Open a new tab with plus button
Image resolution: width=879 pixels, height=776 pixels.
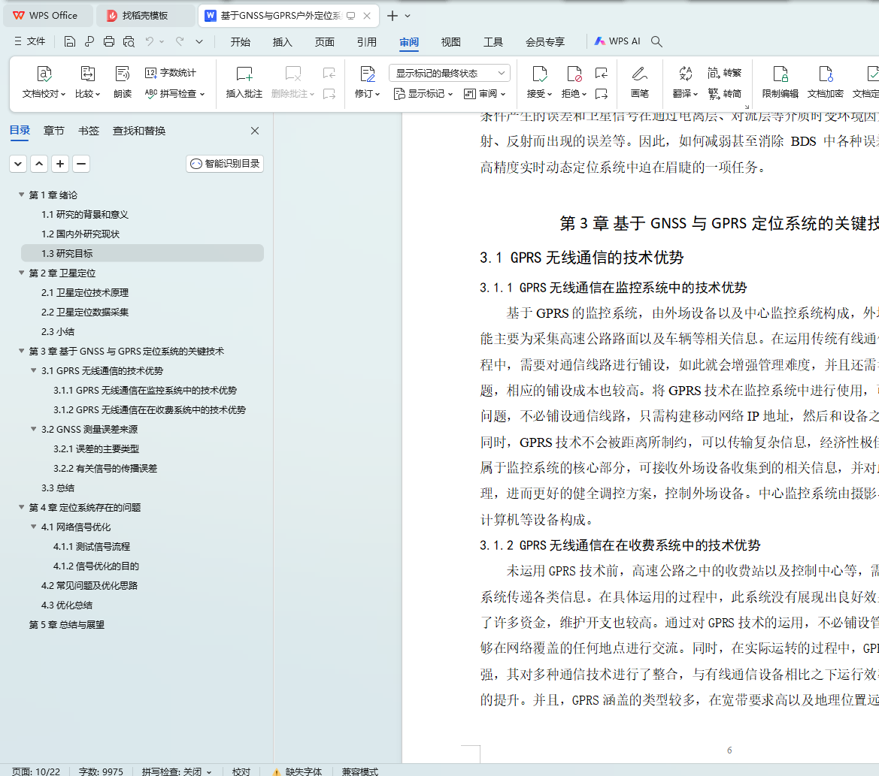click(393, 16)
